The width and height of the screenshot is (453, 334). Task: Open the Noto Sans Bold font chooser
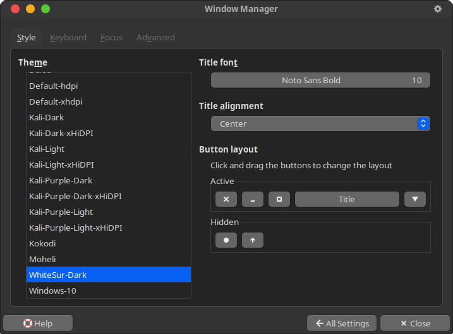[x=320, y=80]
